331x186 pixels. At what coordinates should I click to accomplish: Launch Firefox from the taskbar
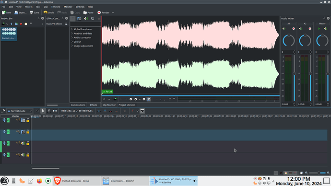click(39, 181)
